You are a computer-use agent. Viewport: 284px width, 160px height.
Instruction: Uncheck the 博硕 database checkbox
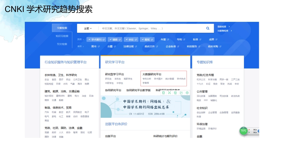point(111,39)
